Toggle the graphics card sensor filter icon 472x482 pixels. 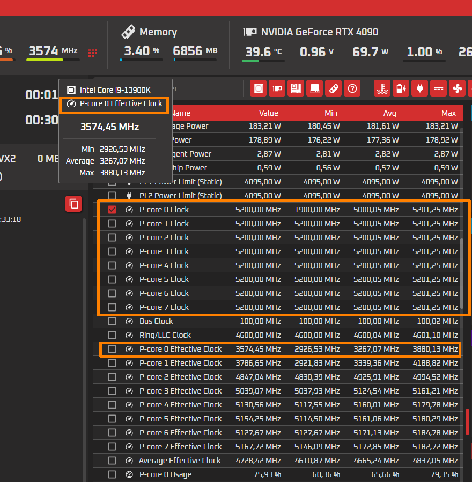click(277, 88)
